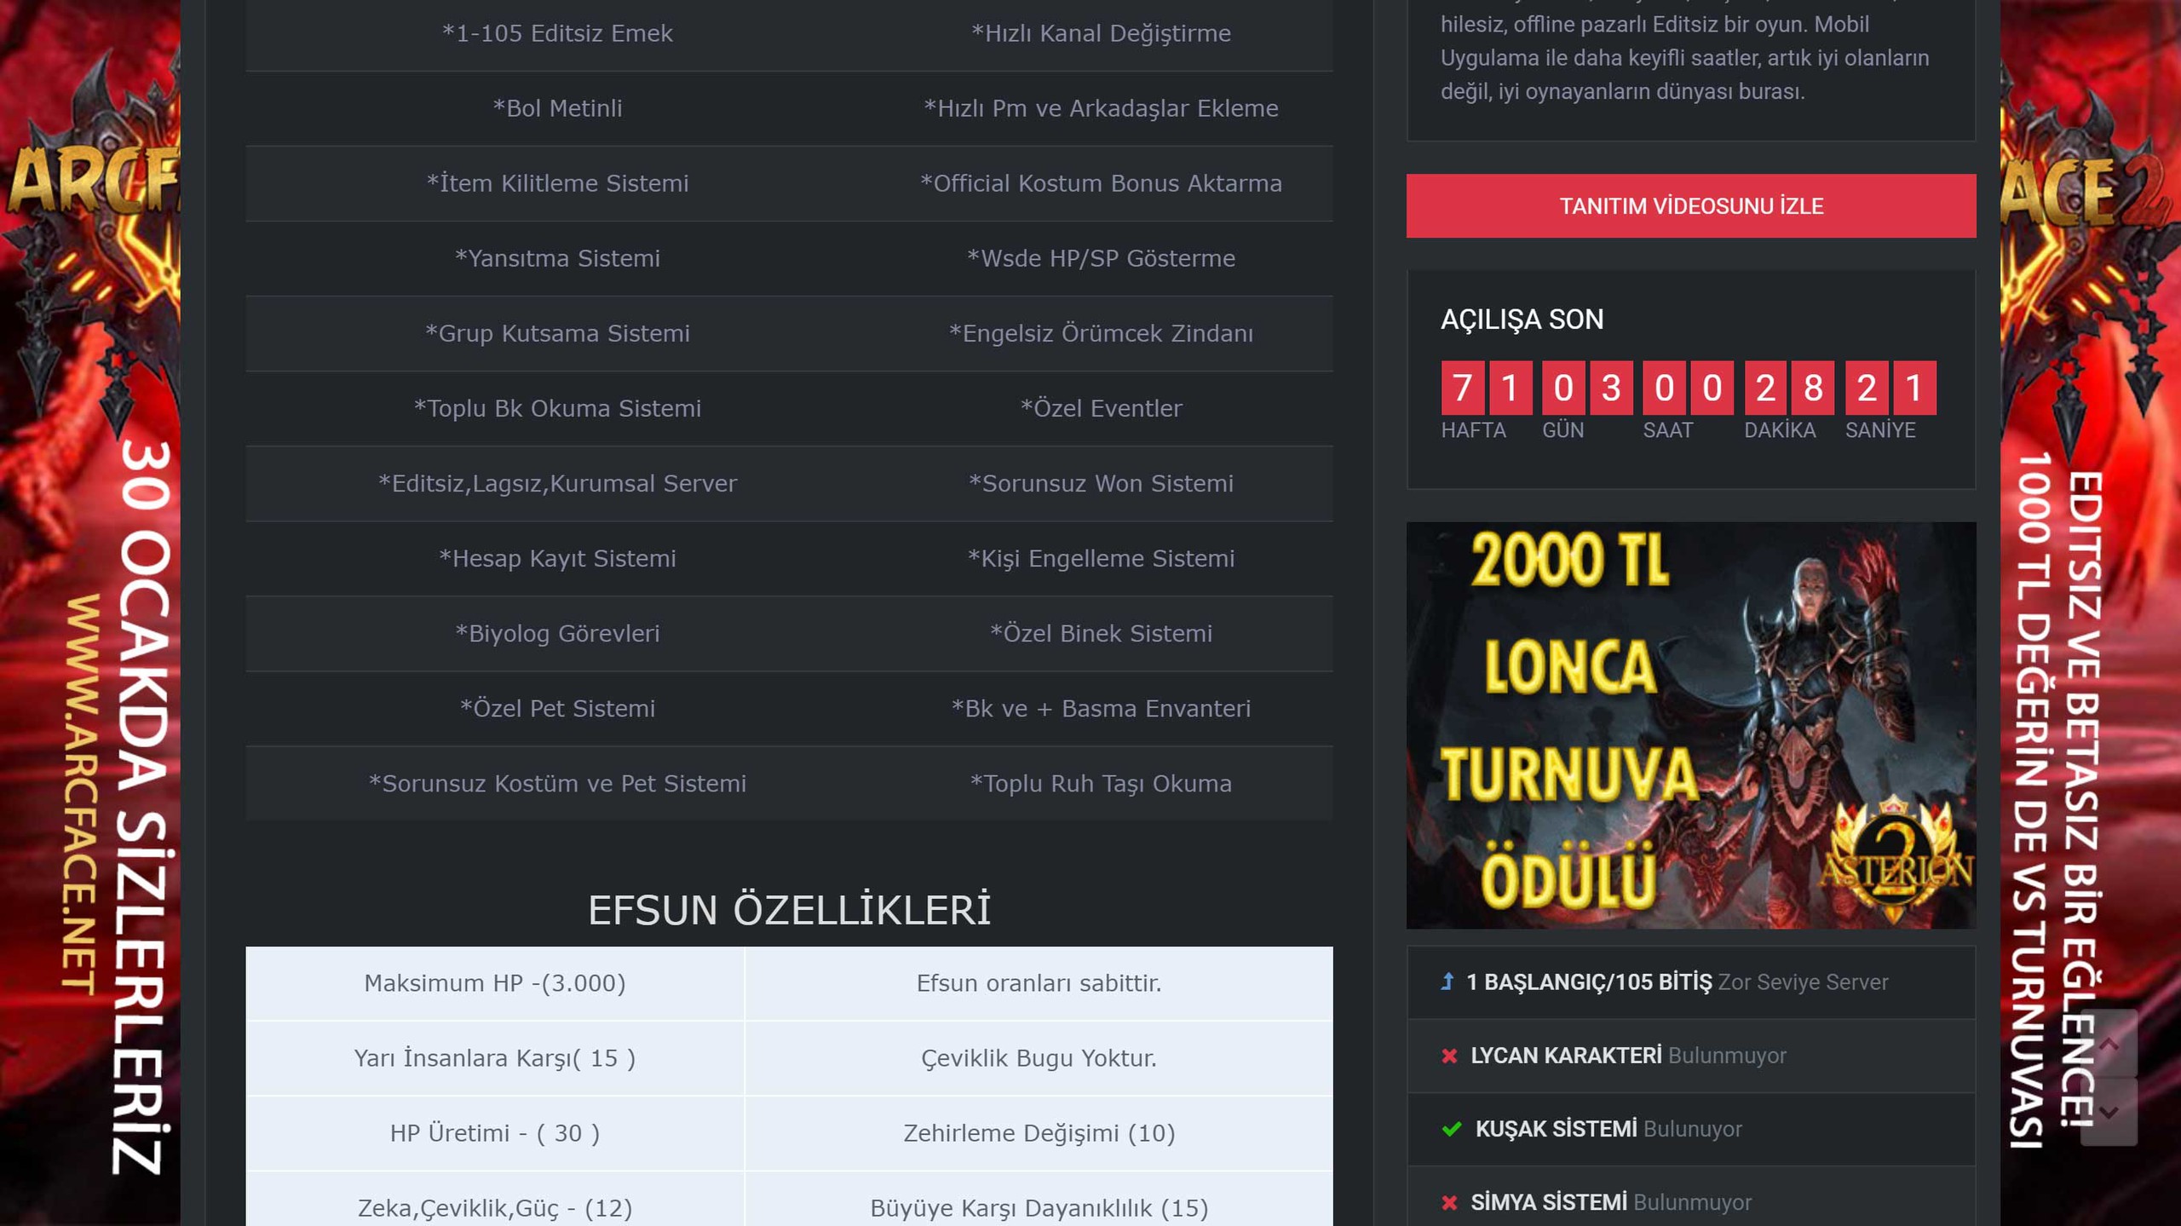Click the 'LYCAN KARAKTERİ Bulunmuyor' row text
The height and width of the screenshot is (1226, 2181).
tap(1628, 1056)
